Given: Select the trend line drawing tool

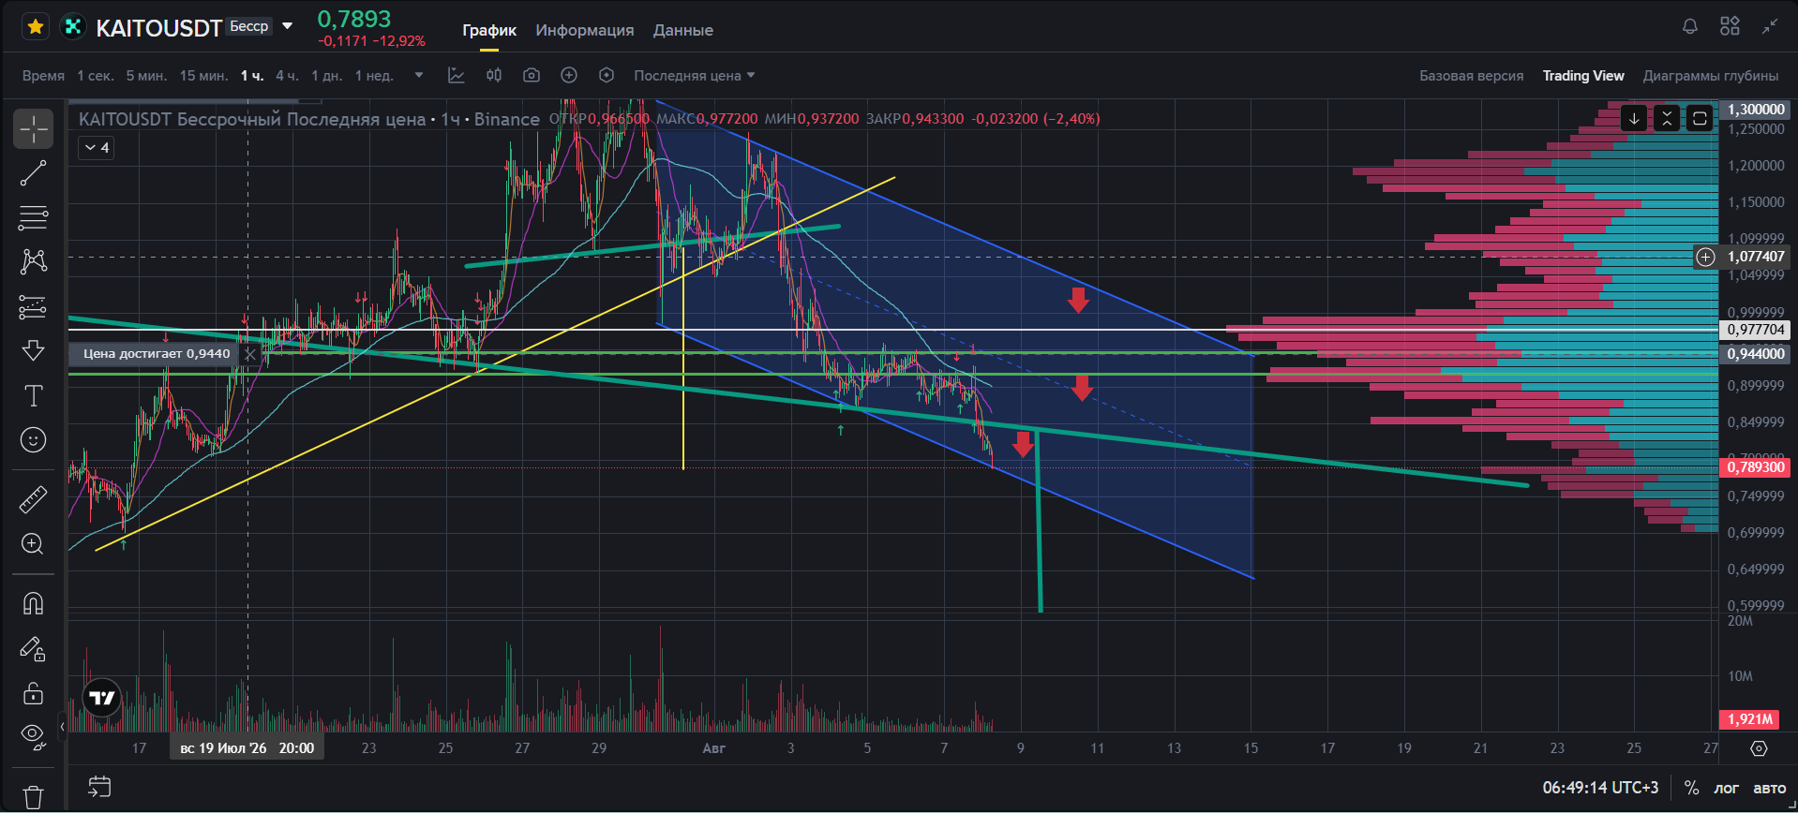Looking at the screenshot, I should tap(33, 173).
